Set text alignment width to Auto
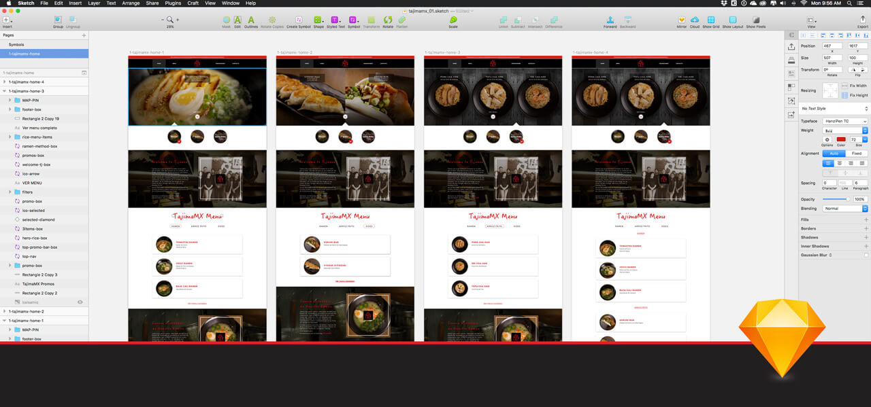 coord(834,154)
